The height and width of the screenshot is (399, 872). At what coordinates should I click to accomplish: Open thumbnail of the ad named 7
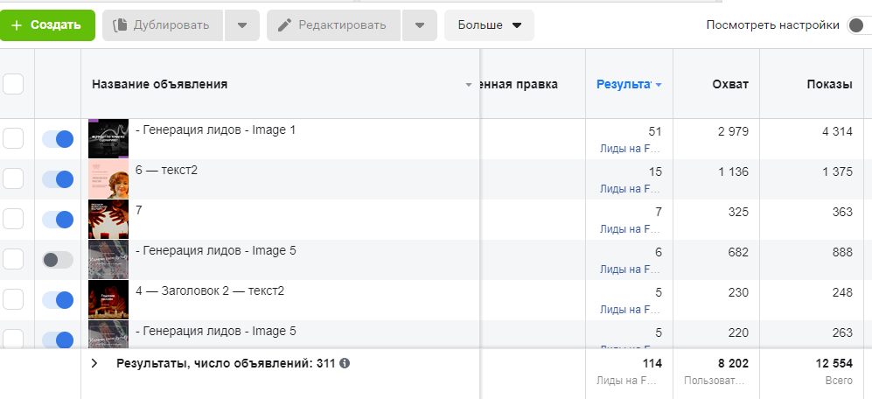pyautogui.click(x=108, y=220)
